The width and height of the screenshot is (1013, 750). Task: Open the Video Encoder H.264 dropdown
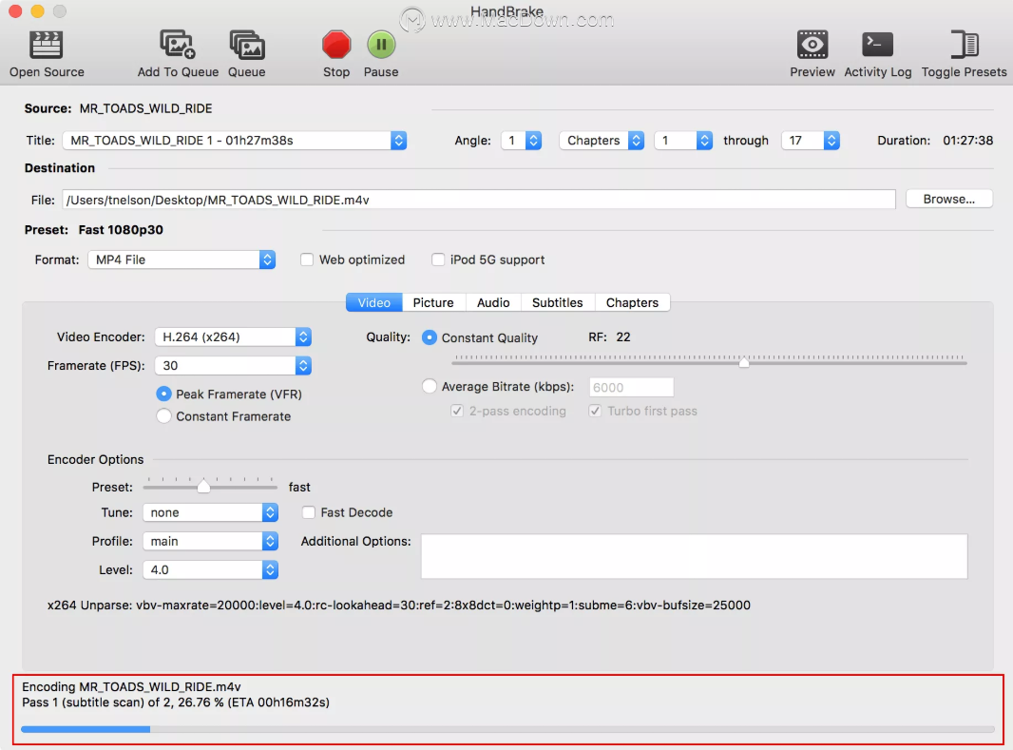click(232, 337)
